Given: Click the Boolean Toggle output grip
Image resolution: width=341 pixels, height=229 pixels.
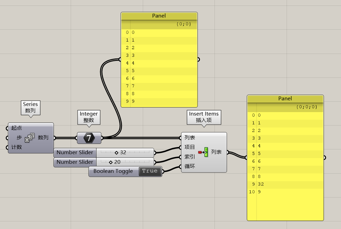Looking at the screenshot, I should (163, 171).
